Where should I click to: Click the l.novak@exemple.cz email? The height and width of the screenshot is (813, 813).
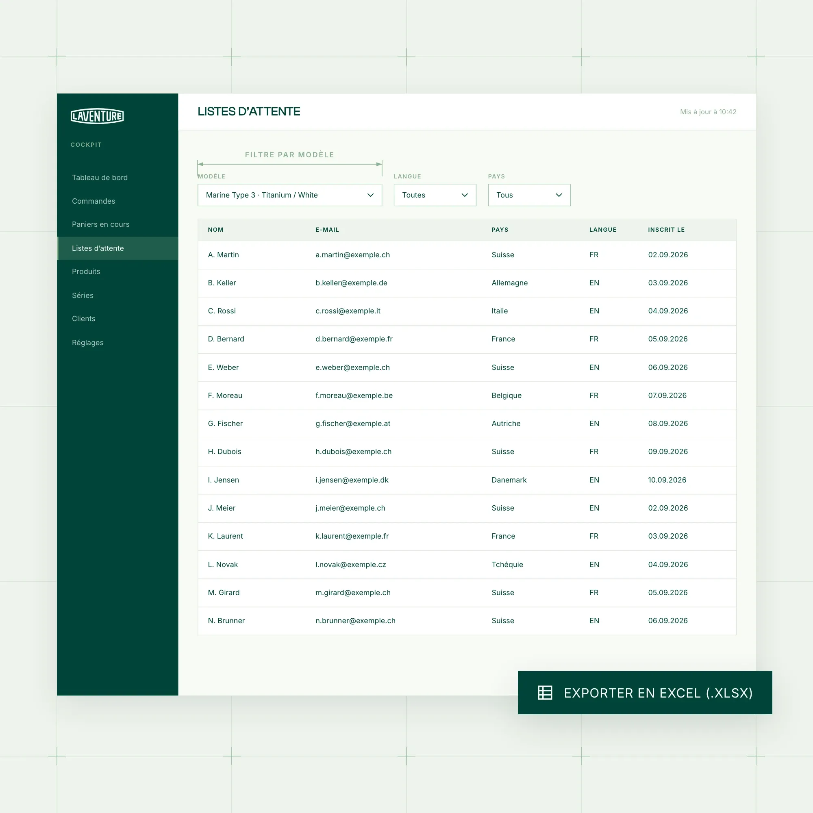[350, 565]
